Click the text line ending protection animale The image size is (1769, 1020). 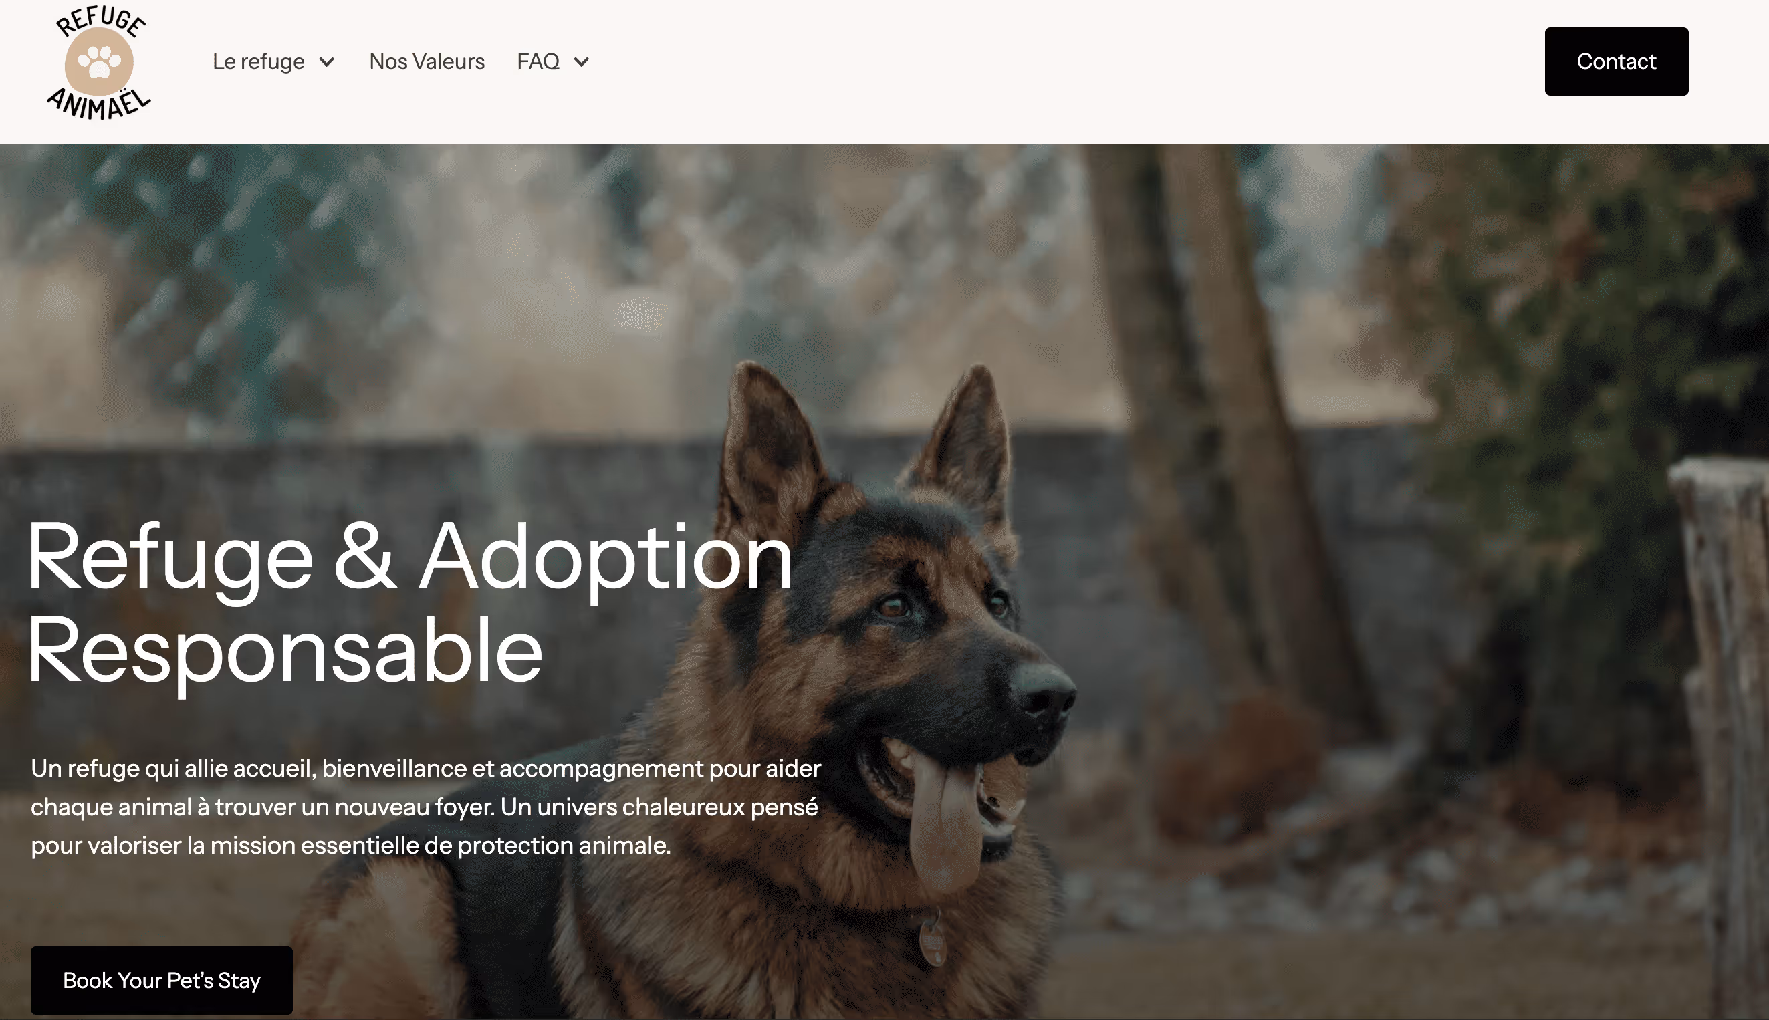coord(351,845)
